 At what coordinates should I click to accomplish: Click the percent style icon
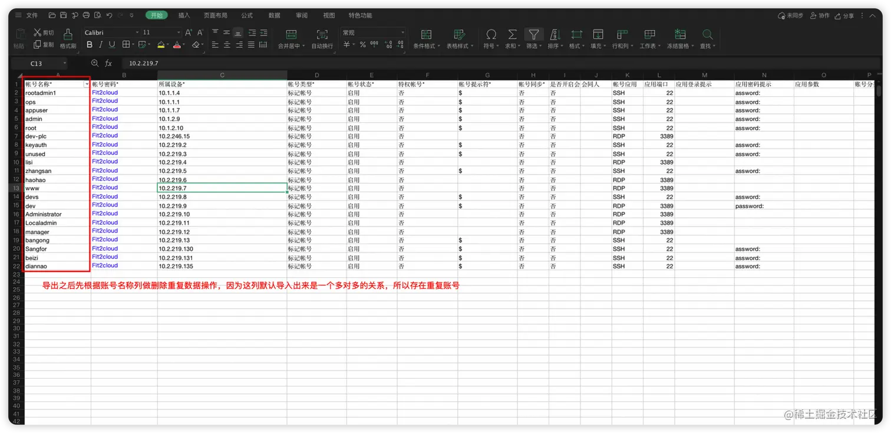pos(362,45)
